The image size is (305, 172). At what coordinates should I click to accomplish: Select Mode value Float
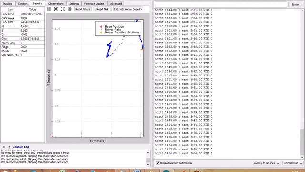point(32,51)
